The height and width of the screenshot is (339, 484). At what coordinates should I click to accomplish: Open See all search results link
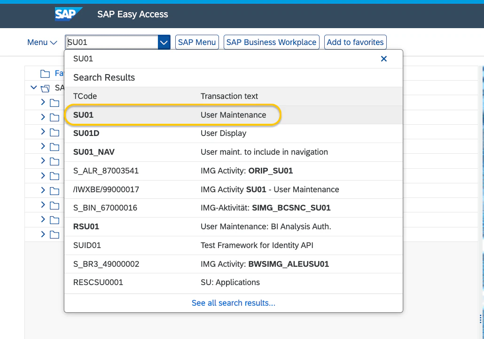pyautogui.click(x=234, y=303)
